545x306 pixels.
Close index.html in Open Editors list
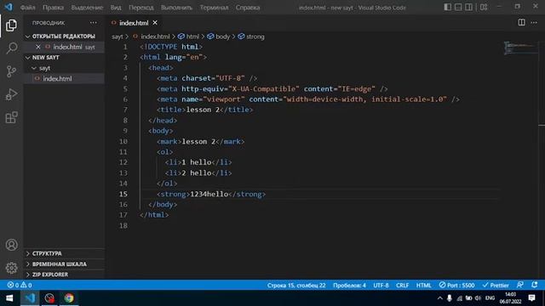tap(37, 47)
